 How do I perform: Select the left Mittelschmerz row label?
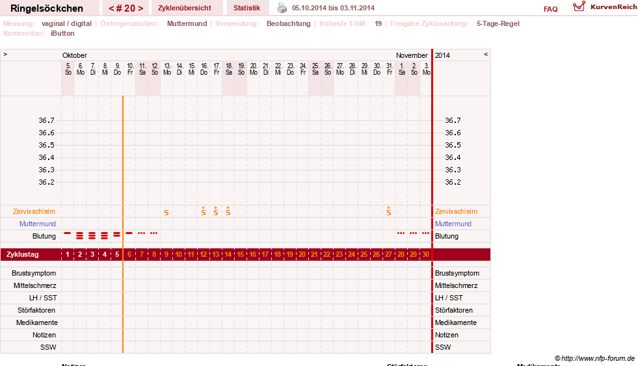[x=34, y=285]
